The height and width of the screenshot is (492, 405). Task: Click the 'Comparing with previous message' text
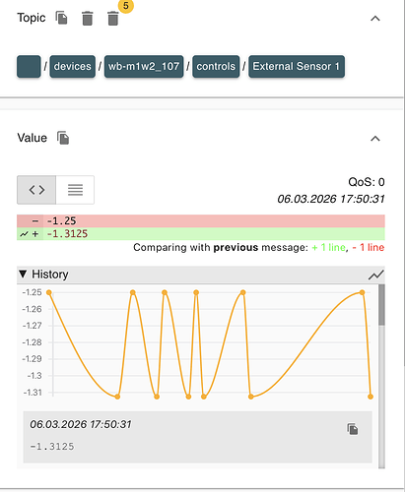click(x=221, y=247)
